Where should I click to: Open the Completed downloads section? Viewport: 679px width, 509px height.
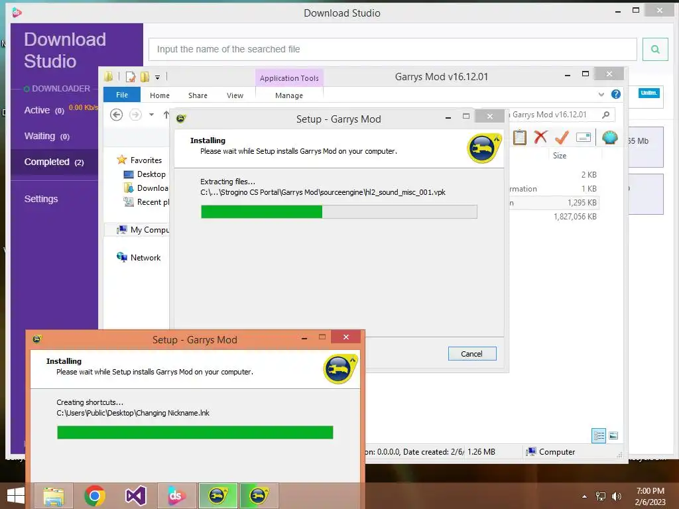[x=54, y=162]
